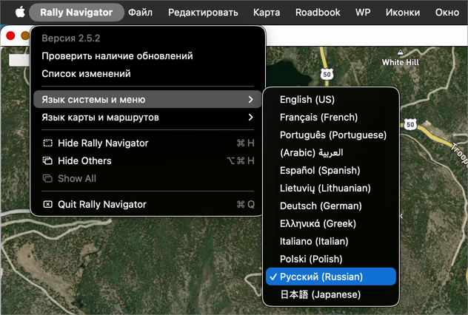The image size is (468, 315).
Task: Open the Карта menu
Action: point(267,13)
